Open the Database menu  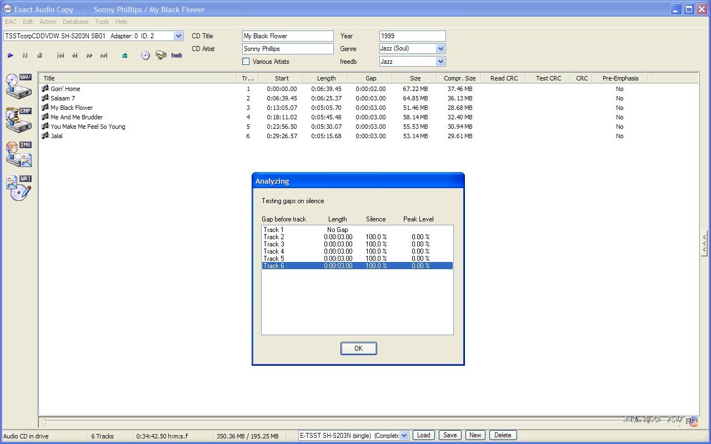click(76, 22)
